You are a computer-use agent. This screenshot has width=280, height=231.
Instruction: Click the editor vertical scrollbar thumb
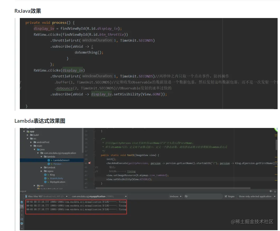[x=277, y=145]
